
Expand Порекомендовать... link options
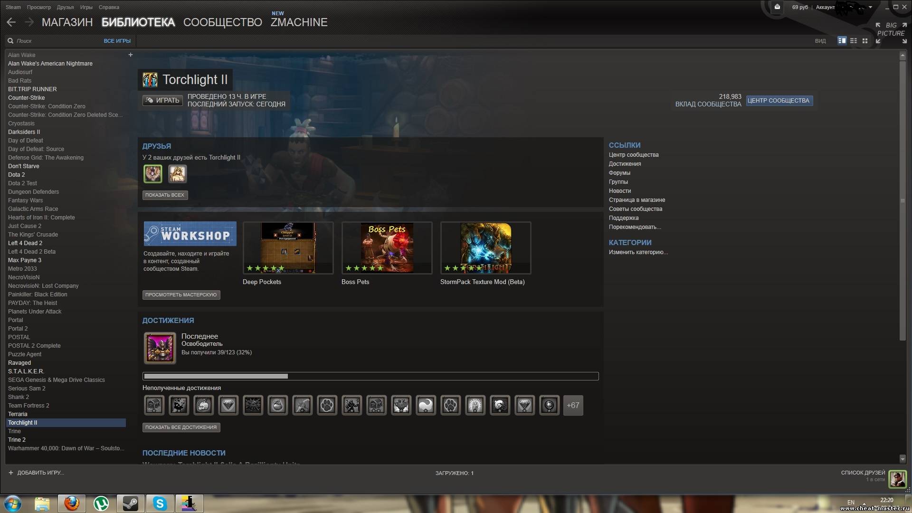click(635, 227)
